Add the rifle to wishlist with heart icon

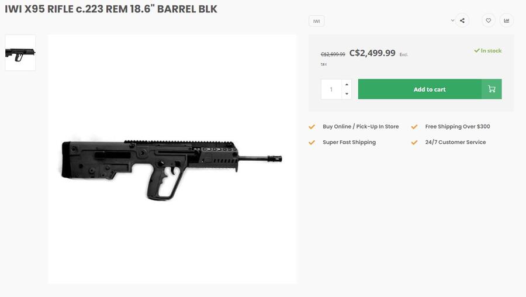(489, 21)
